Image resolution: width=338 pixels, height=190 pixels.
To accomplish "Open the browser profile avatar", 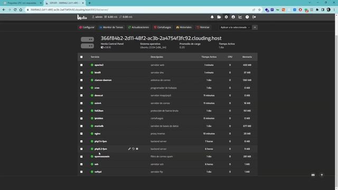I will 328,9.
